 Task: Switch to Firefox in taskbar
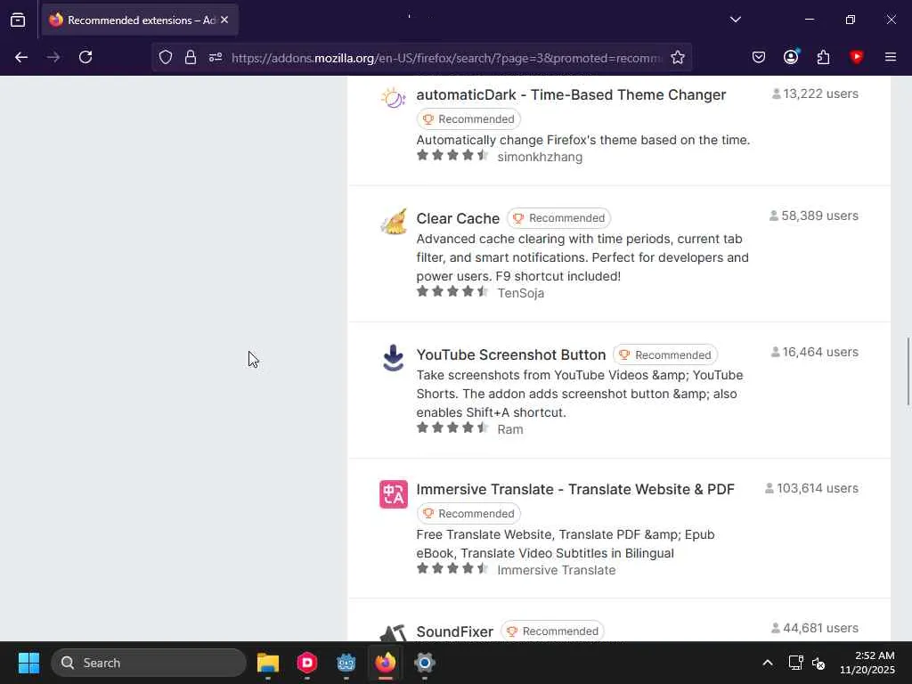click(x=385, y=663)
